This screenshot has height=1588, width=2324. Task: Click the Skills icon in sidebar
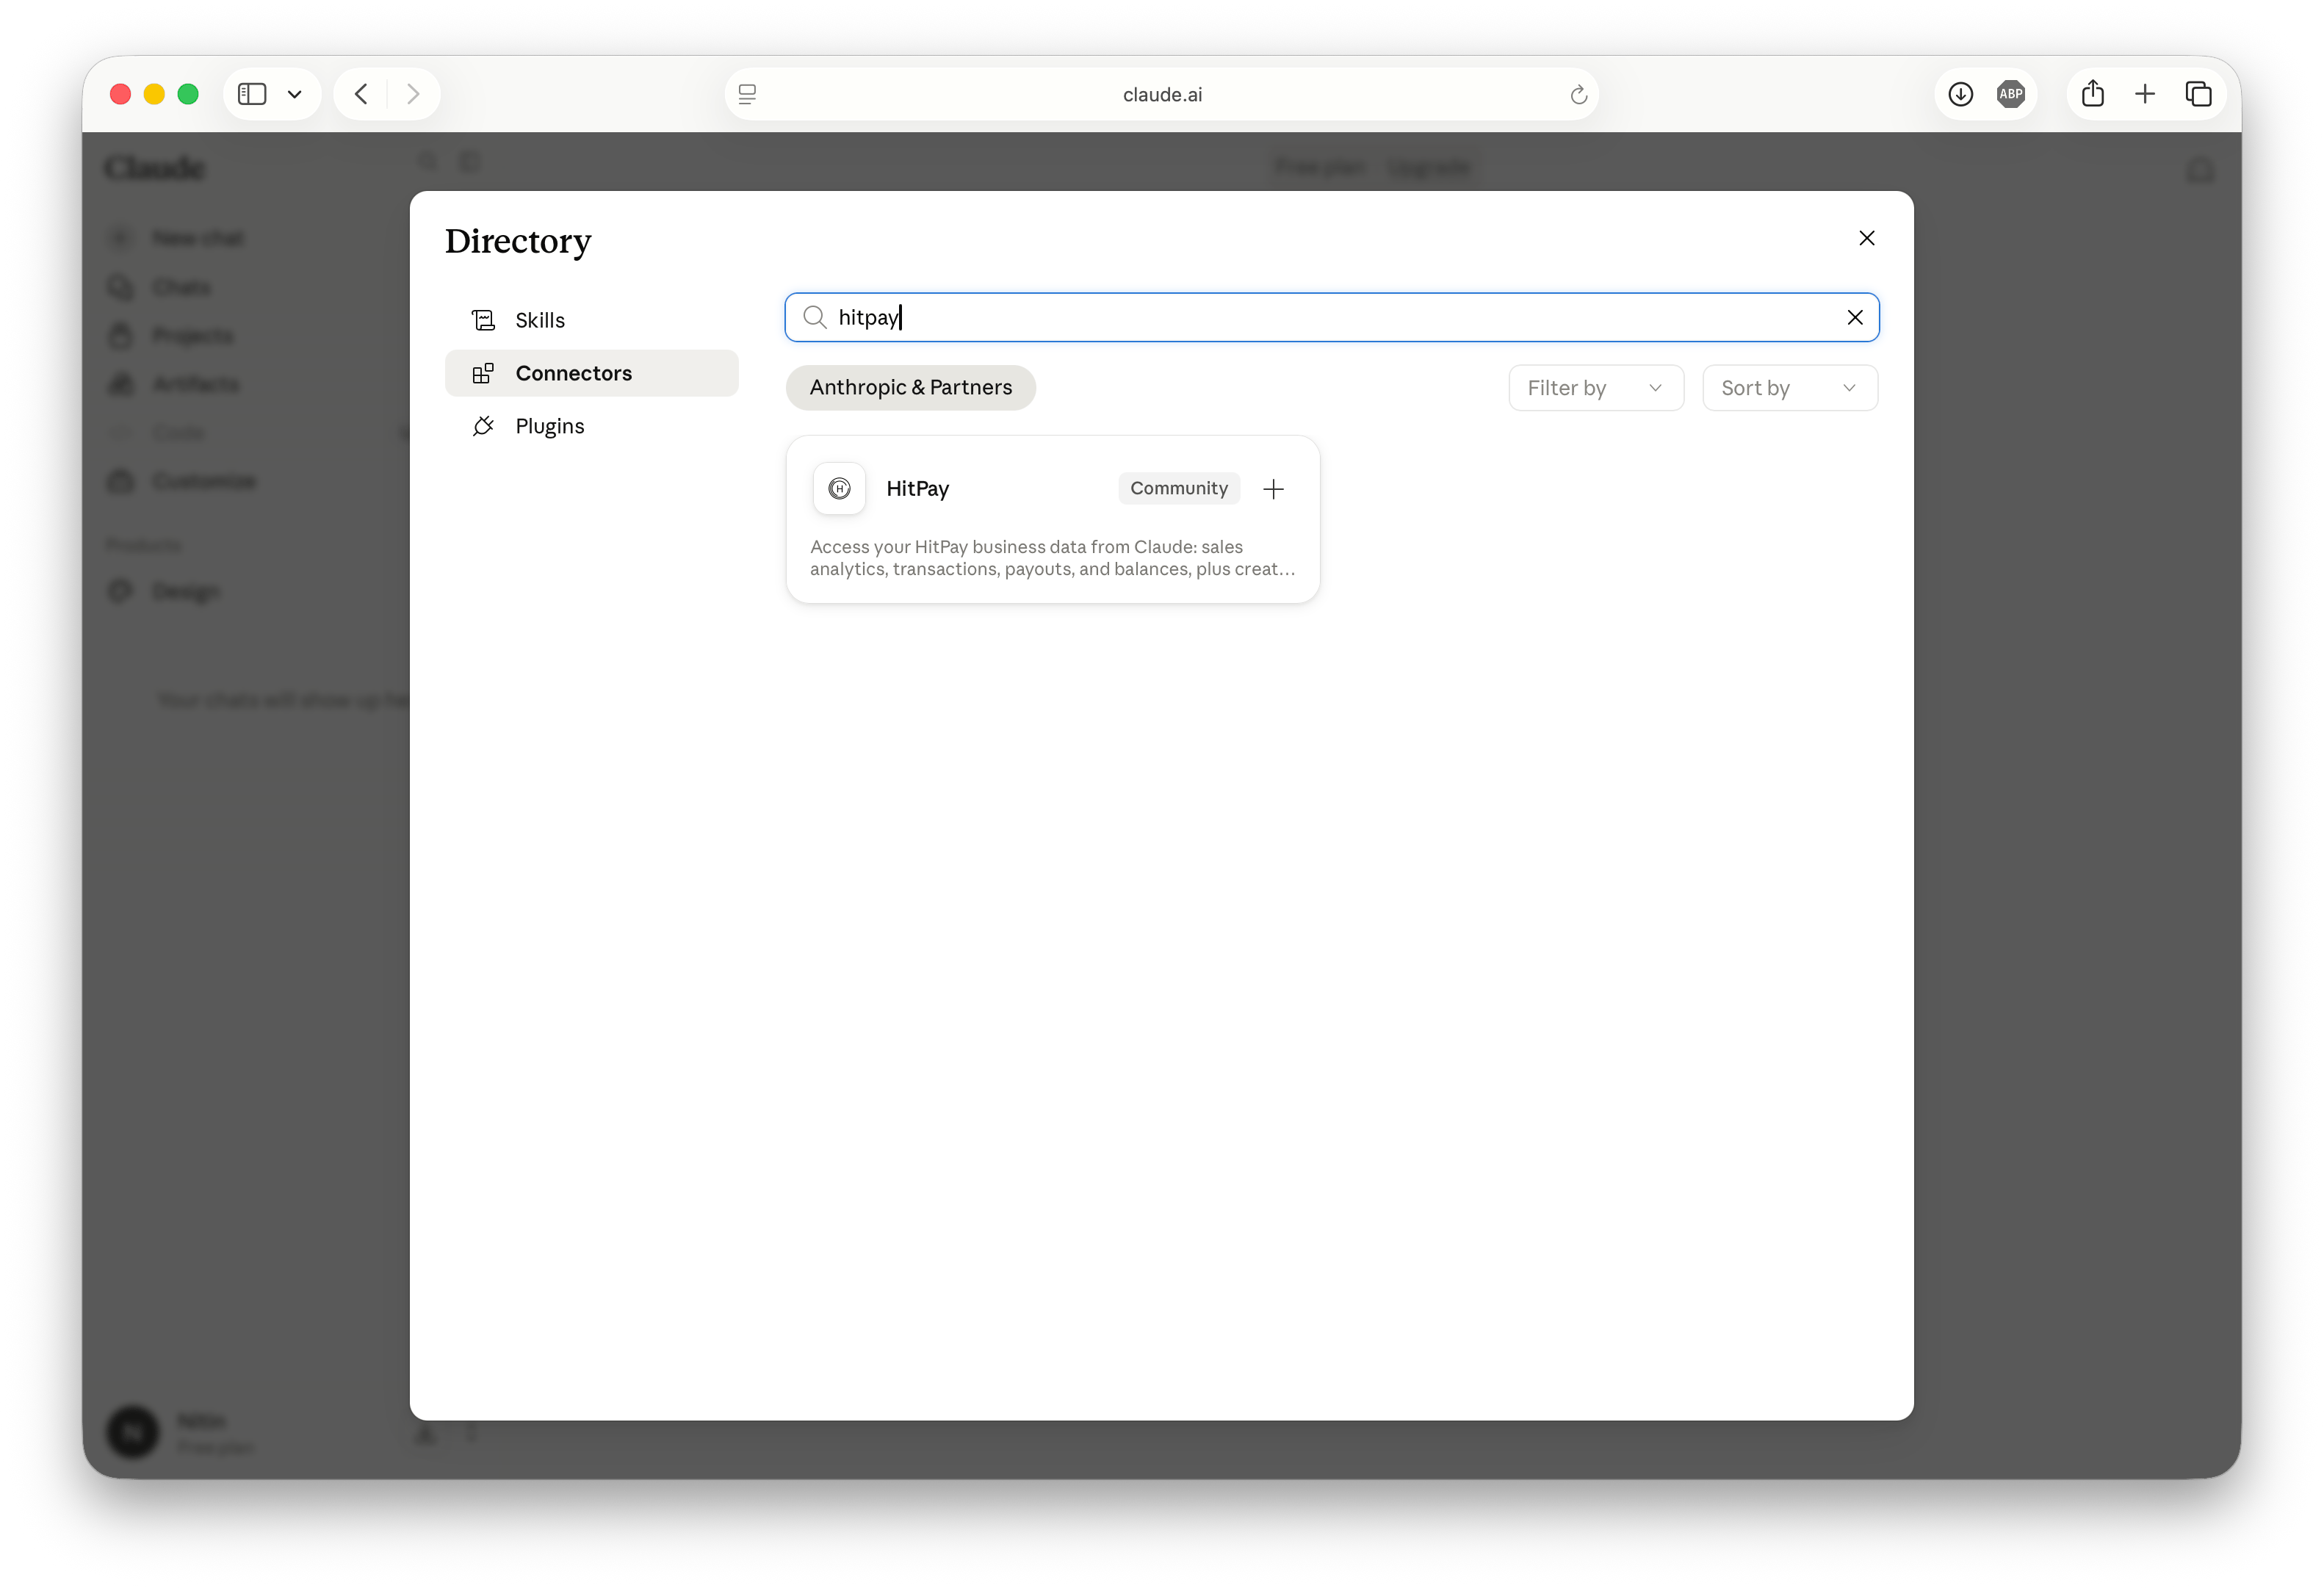coord(483,320)
